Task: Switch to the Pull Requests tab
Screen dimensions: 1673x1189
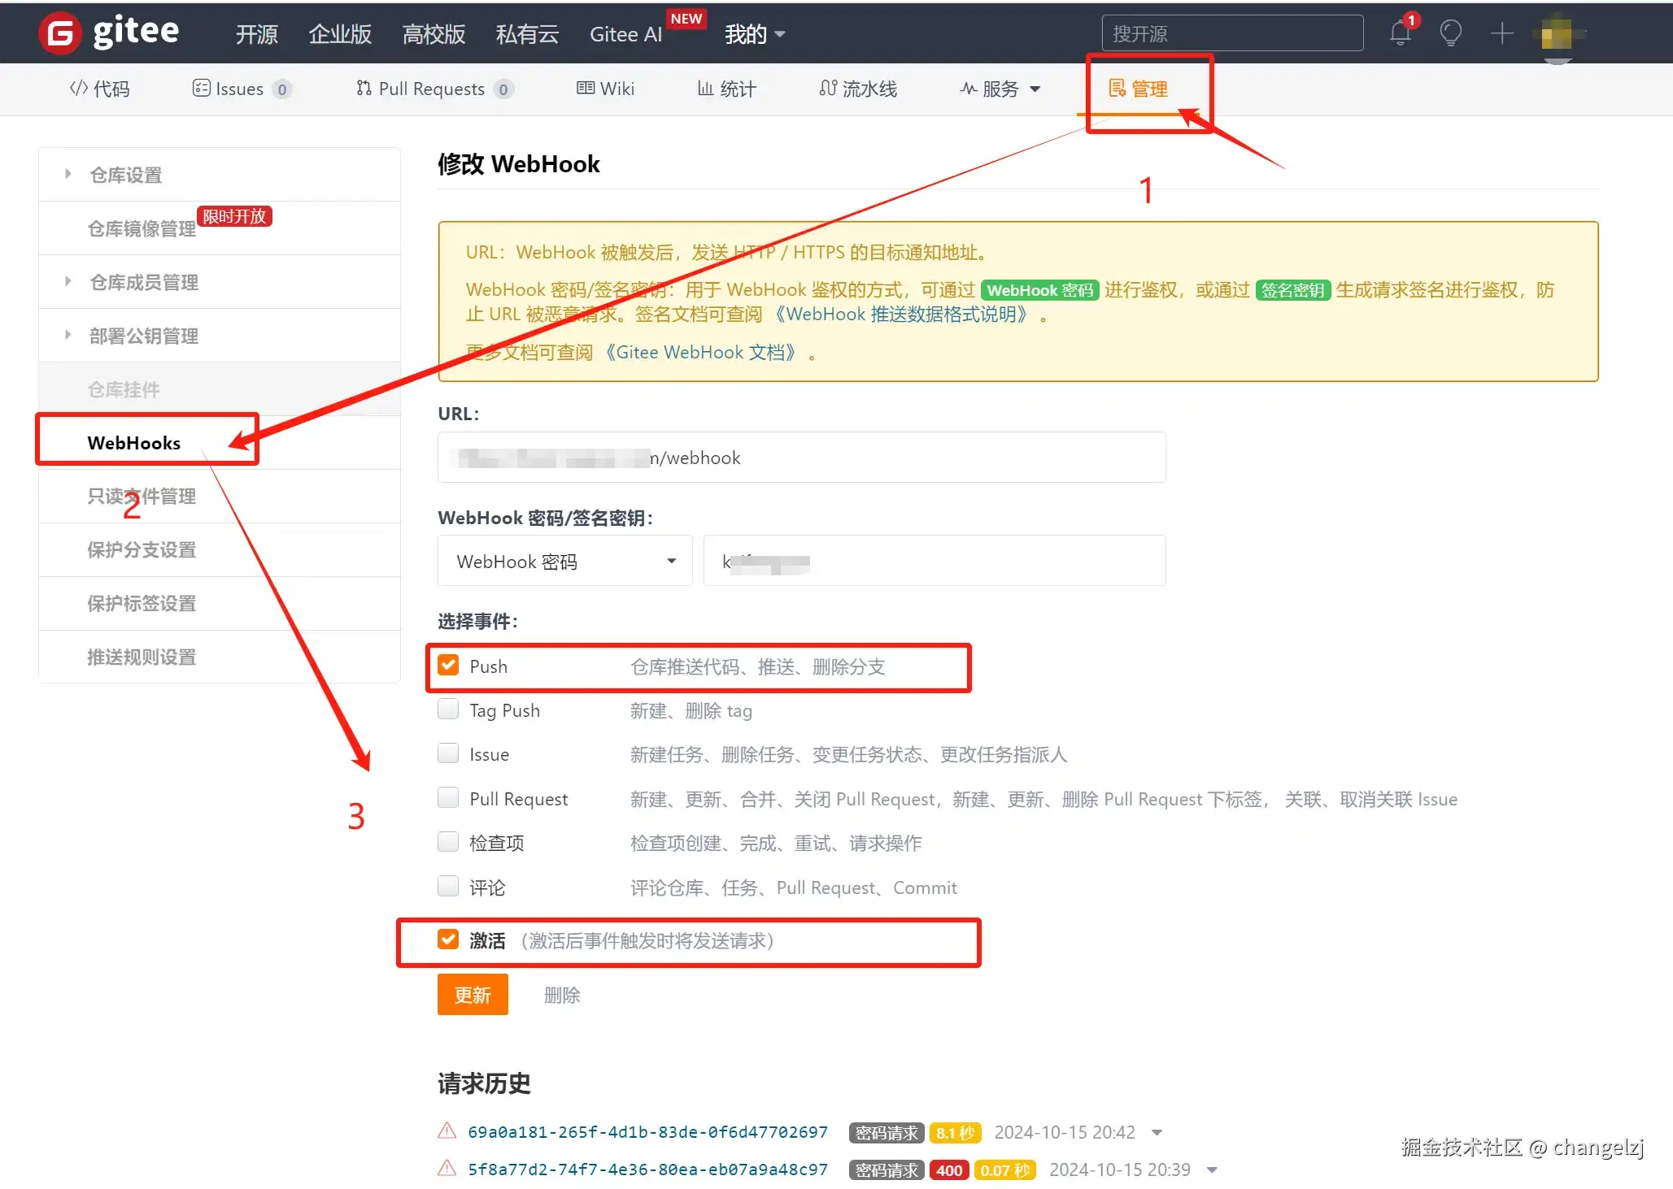Action: pos(433,89)
